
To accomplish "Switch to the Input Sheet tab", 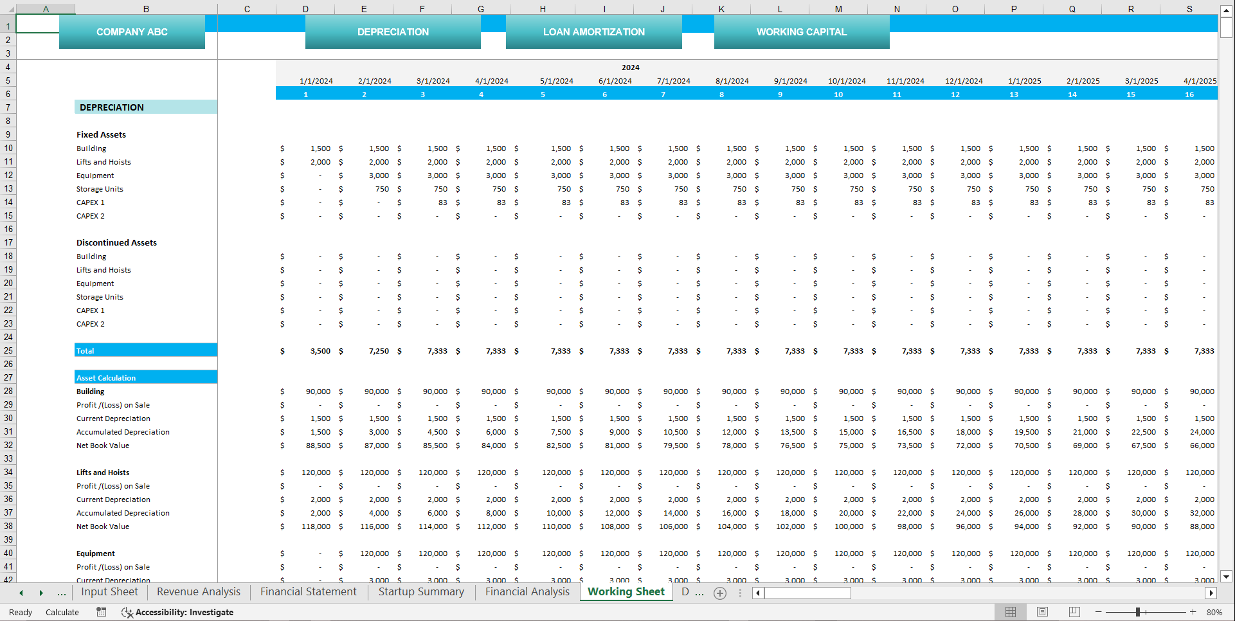I will point(109,591).
